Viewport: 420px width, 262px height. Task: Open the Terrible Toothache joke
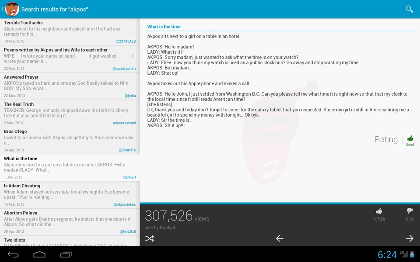point(70,32)
